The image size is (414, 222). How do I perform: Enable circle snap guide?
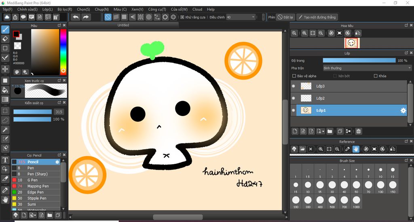pyautogui.click(x=149, y=17)
